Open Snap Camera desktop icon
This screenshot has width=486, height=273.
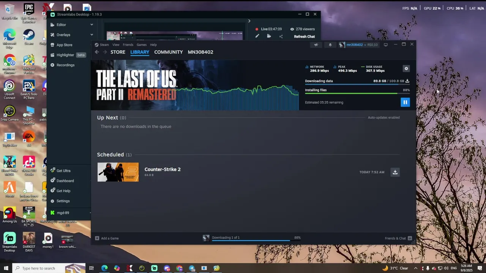point(9,113)
